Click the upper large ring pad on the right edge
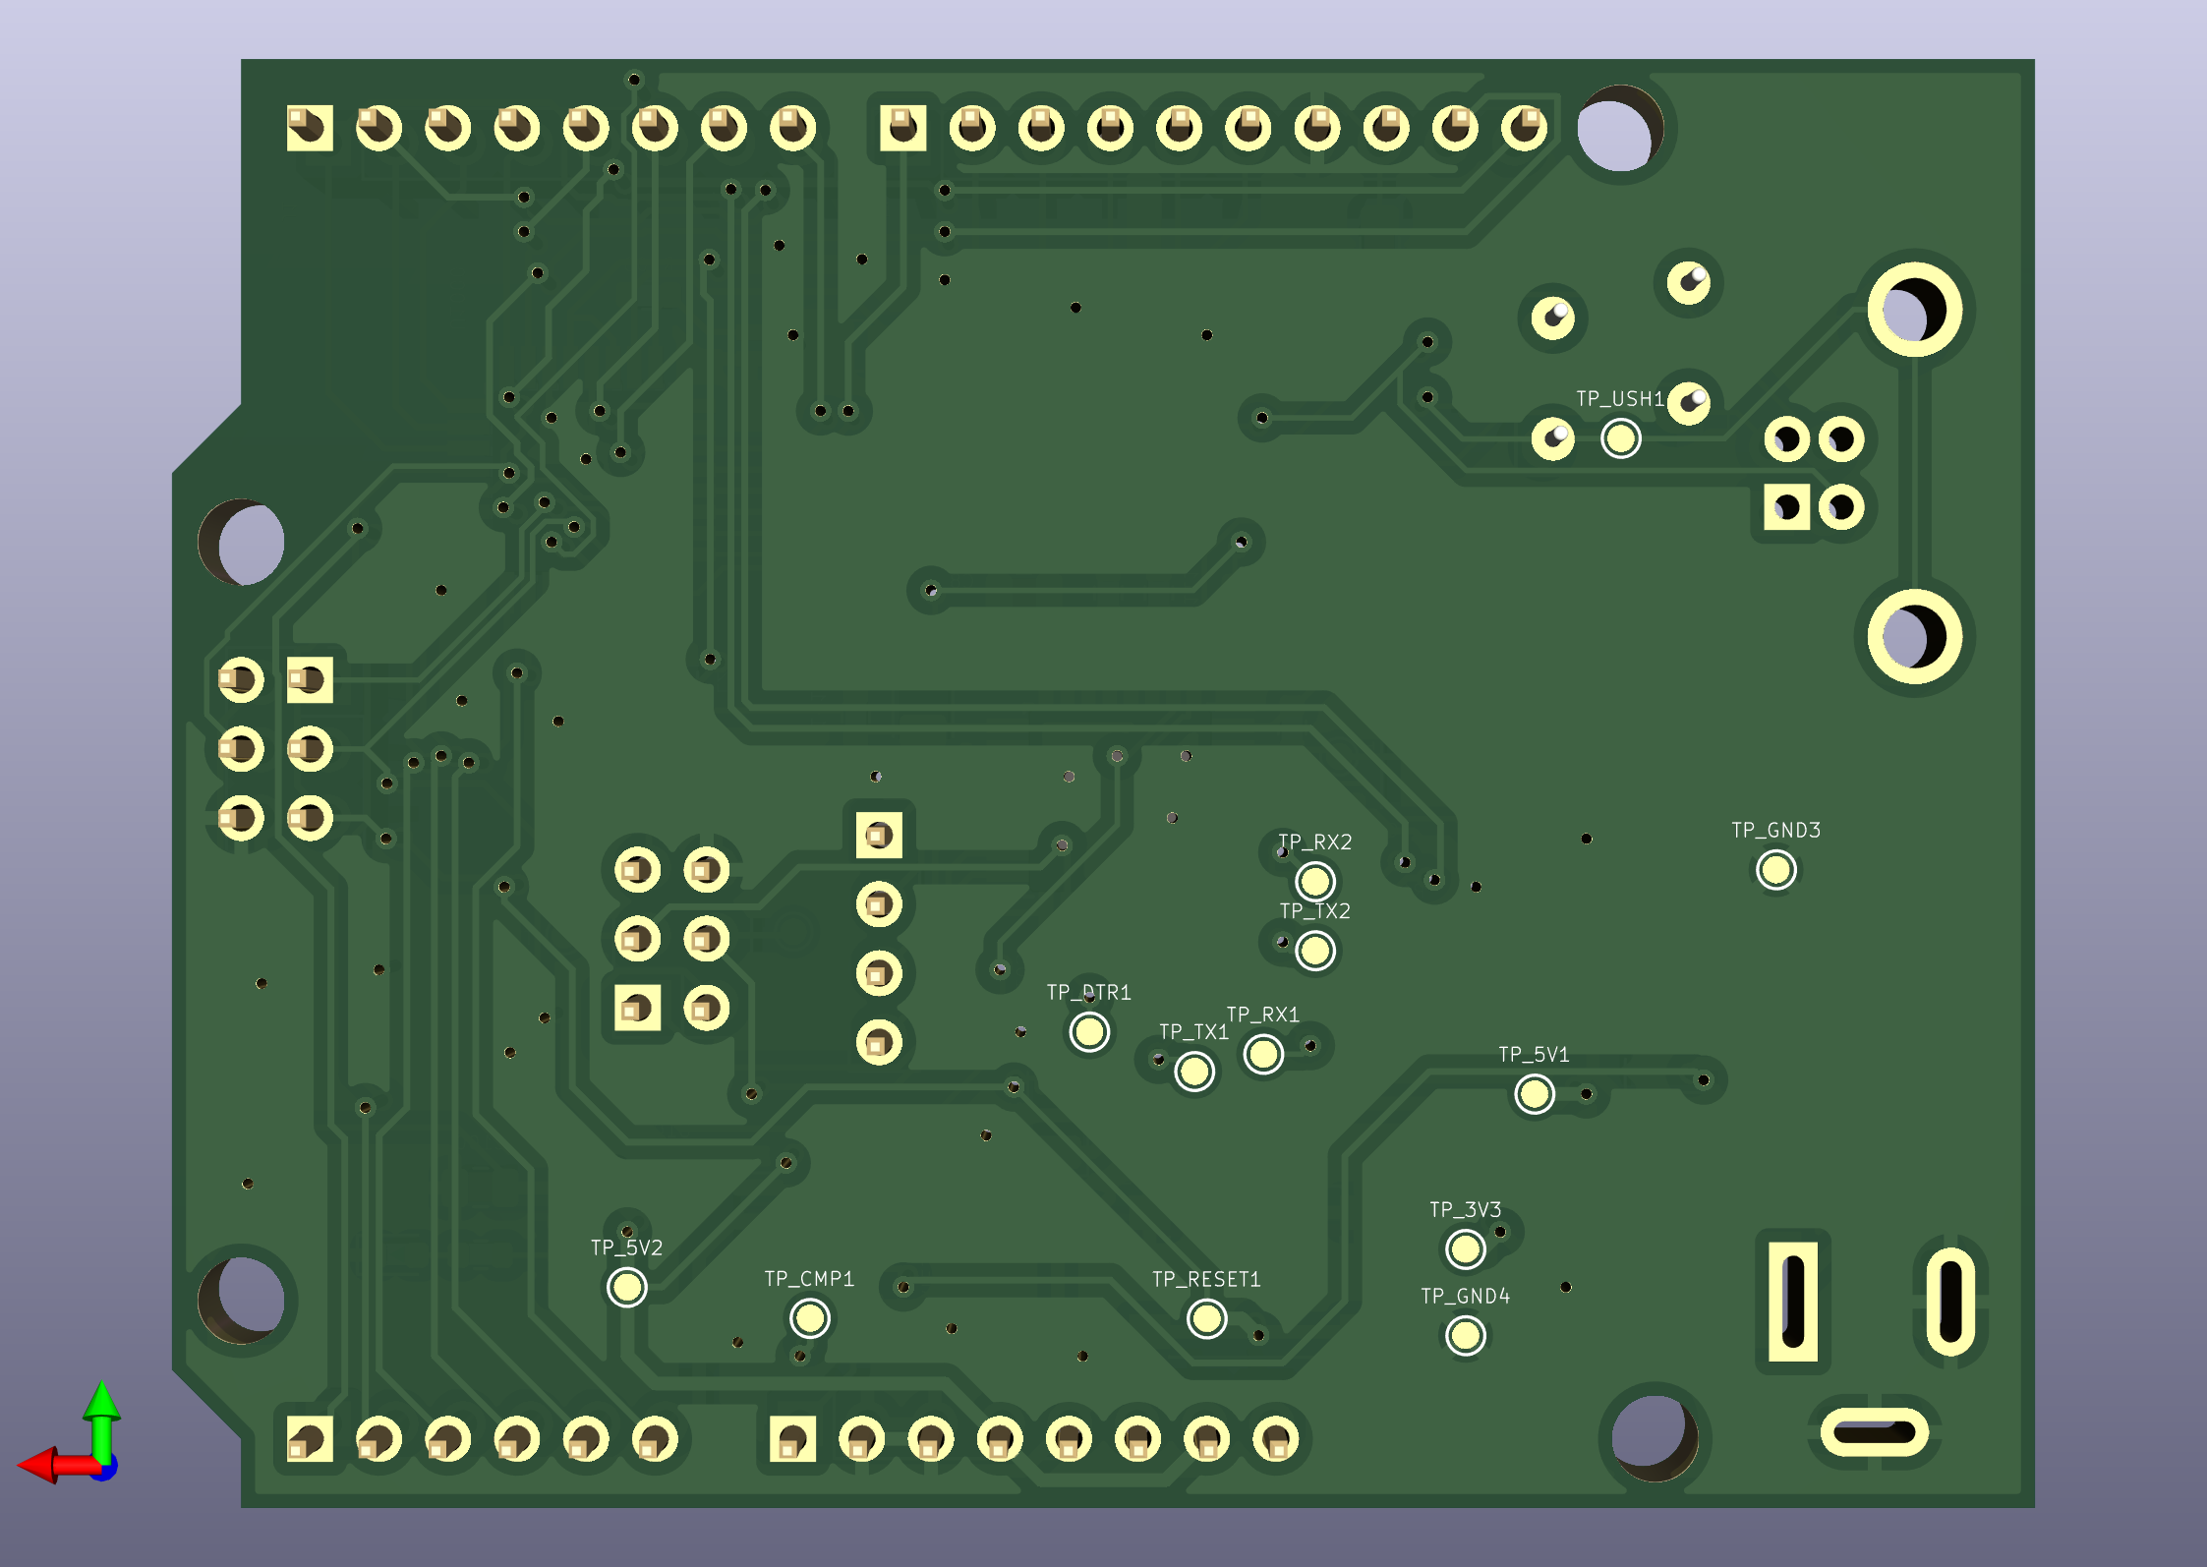This screenshot has width=2207, height=1567. tap(1915, 310)
